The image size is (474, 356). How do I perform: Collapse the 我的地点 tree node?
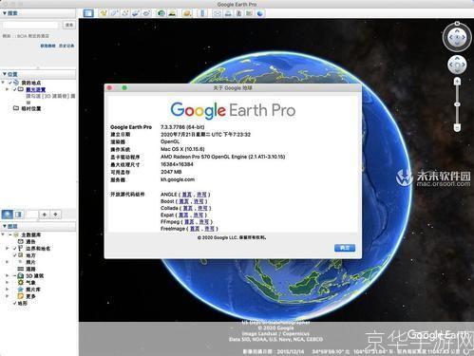pos(3,83)
